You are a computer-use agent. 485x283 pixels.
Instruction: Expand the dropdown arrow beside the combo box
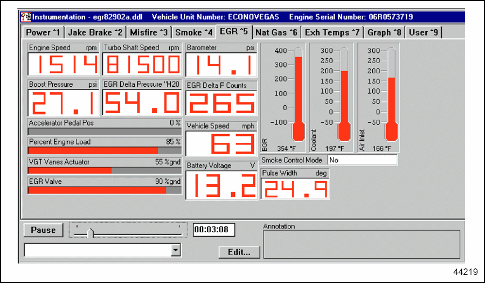pos(175,250)
